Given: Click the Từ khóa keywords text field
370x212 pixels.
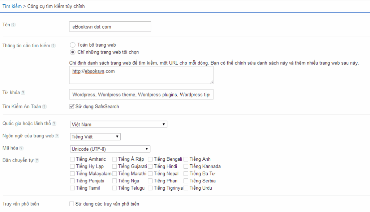Looking at the screenshot, I should pos(141,95).
